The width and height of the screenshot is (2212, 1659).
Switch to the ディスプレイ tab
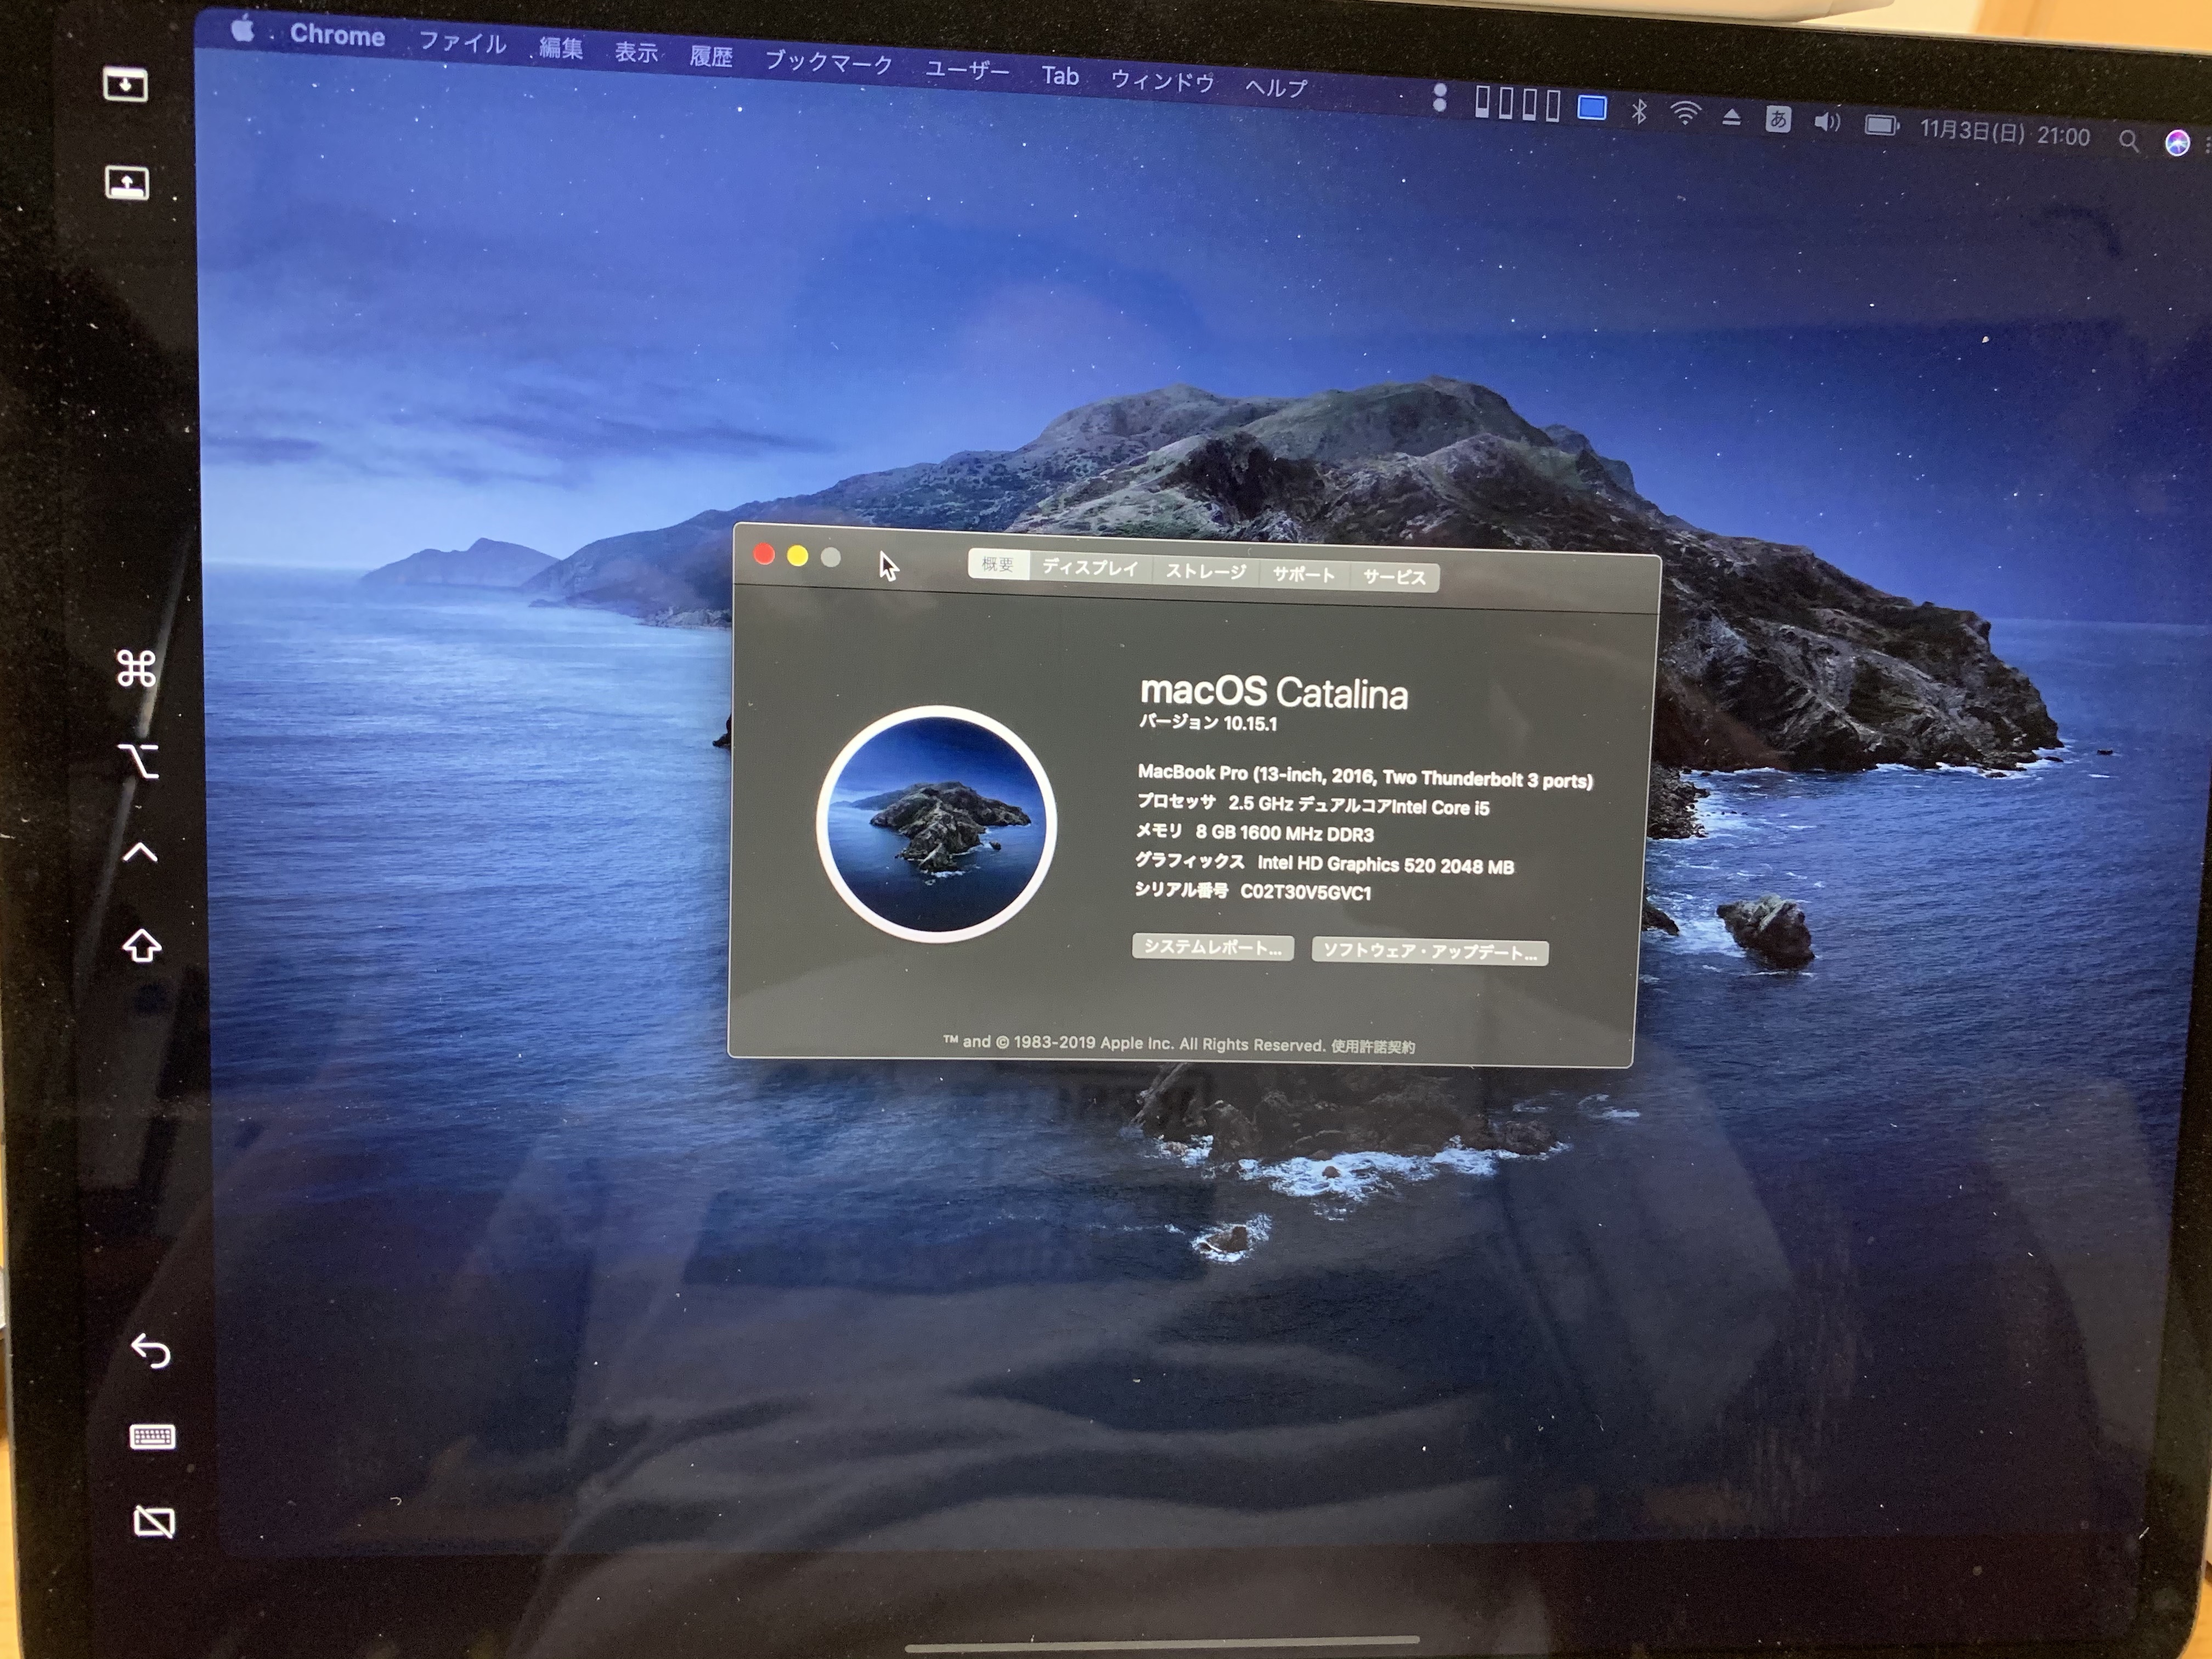pyautogui.click(x=1090, y=568)
